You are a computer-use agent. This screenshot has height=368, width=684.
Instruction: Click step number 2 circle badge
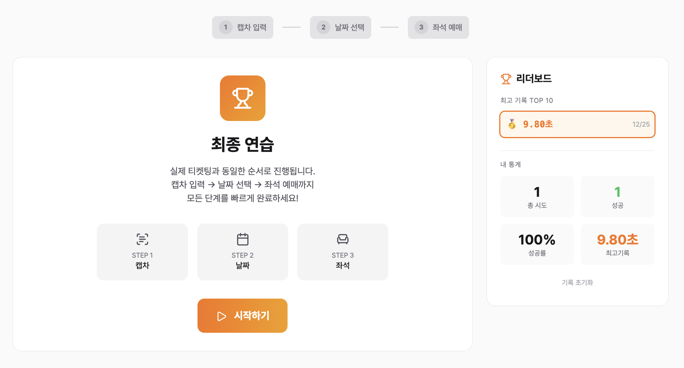(x=323, y=27)
